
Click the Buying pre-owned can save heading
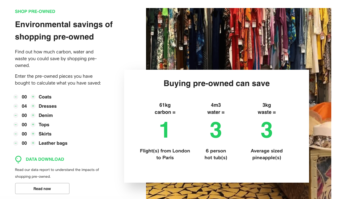tap(217, 83)
